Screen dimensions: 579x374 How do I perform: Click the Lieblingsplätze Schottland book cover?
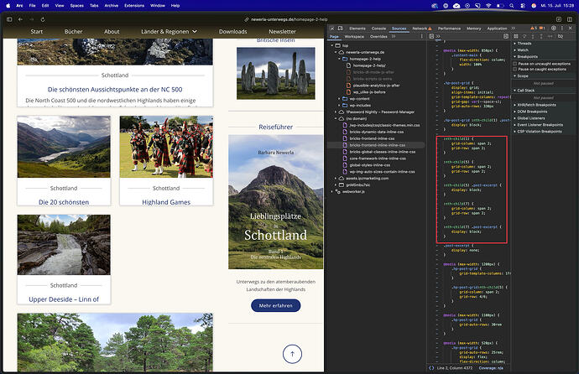[x=275, y=202]
